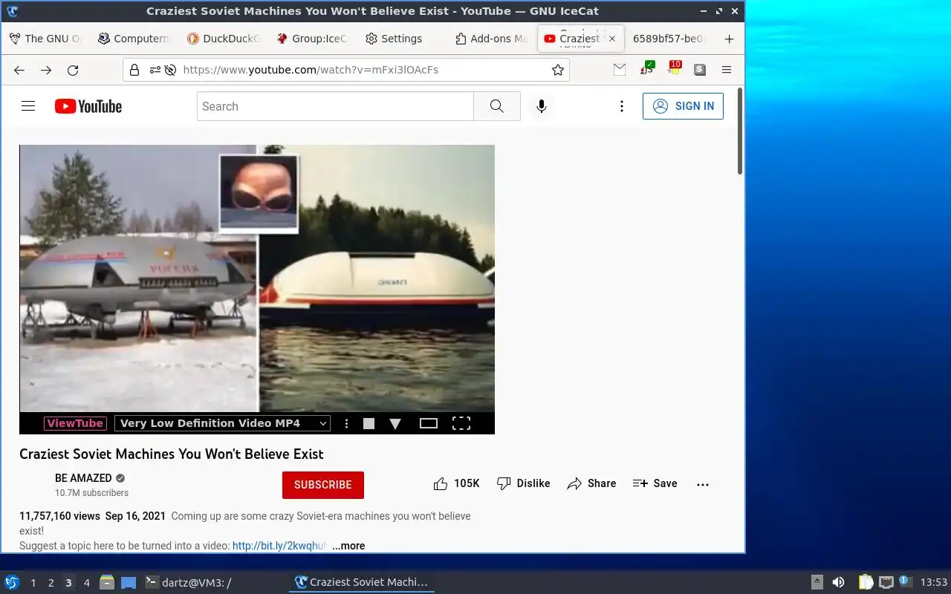This screenshot has width=951, height=594.
Task: Click the ViewTube stop square button
Action: pos(369,423)
